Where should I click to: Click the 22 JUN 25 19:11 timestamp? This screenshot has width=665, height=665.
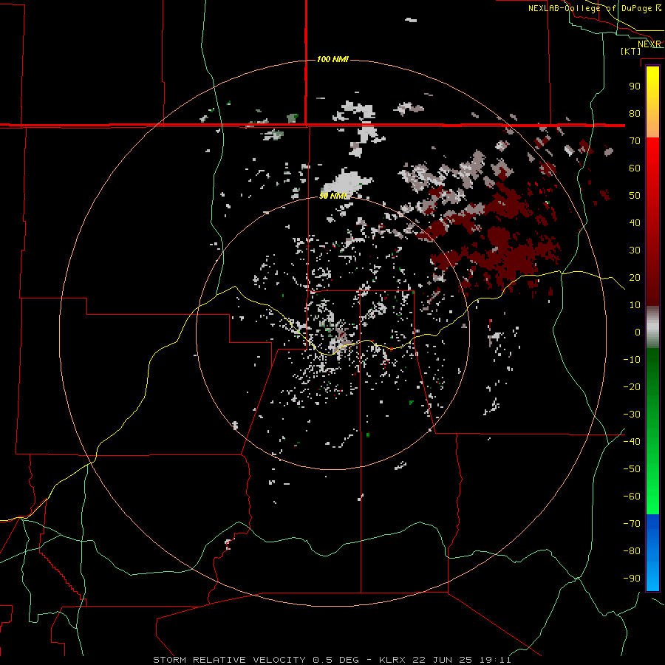463,660
